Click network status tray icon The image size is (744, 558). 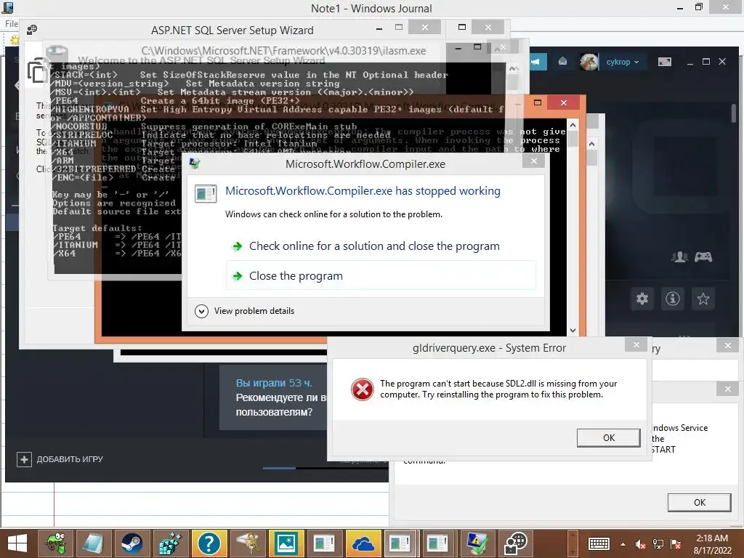658,544
